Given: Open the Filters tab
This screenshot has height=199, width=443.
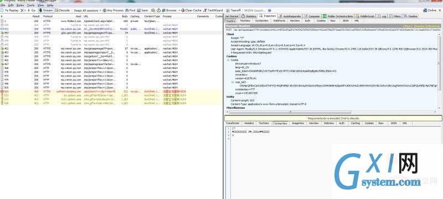Looking at the screenshot, I should 395,17.
